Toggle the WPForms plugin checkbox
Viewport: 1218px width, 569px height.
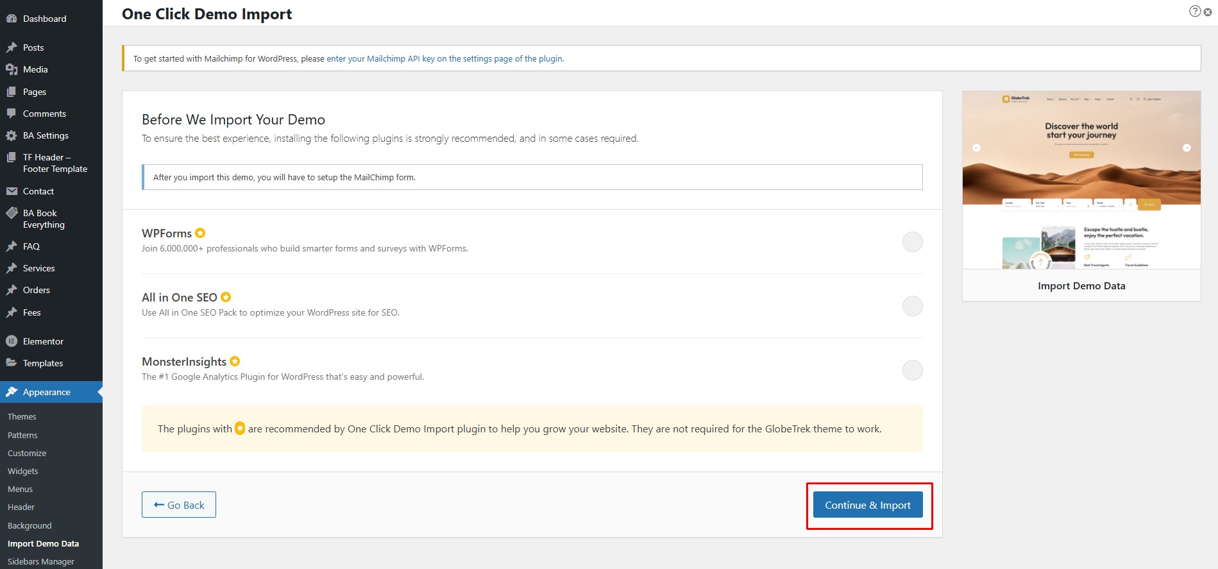coord(912,242)
